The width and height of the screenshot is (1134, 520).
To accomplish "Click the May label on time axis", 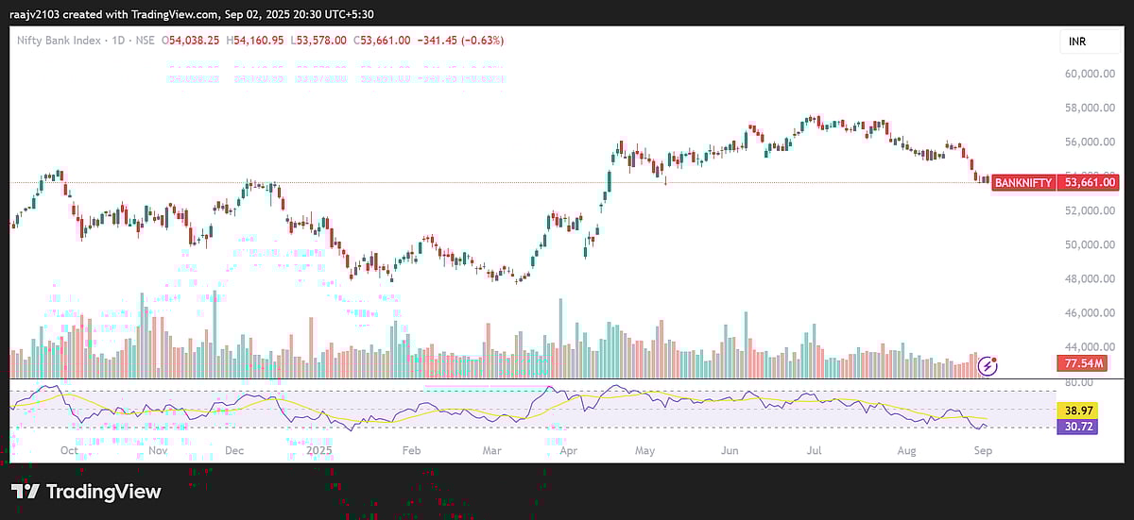I will point(644,451).
